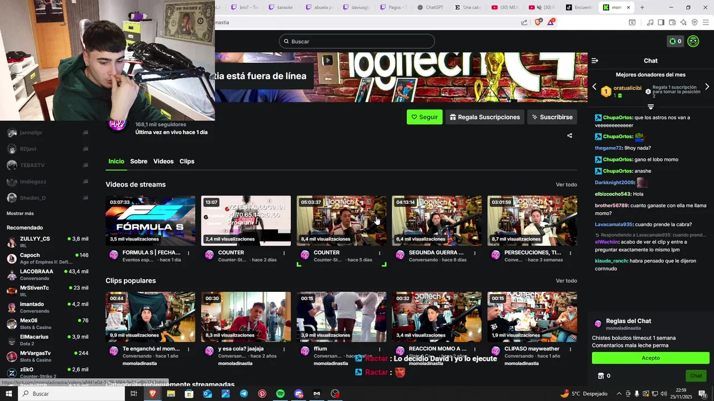Play the 'y esa cola? jaajaja' clip

[x=246, y=317]
